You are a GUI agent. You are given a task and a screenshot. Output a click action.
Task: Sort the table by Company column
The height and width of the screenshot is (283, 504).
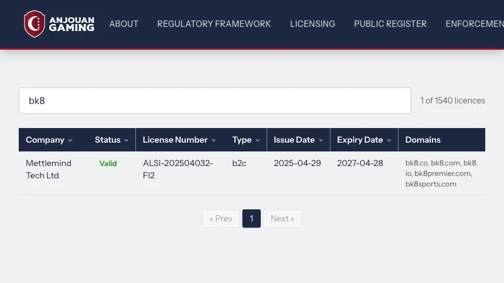[x=49, y=140]
